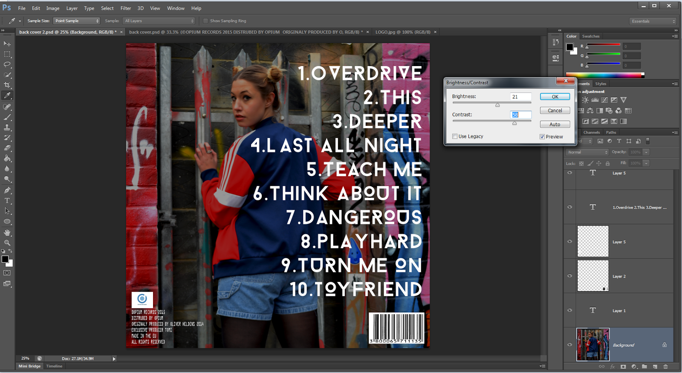Image resolution: width=682 pixels, height=373 pixels.
Task: Click the Quick Mask mode icon
Action: pyautogui.click(x=7, y=273)
